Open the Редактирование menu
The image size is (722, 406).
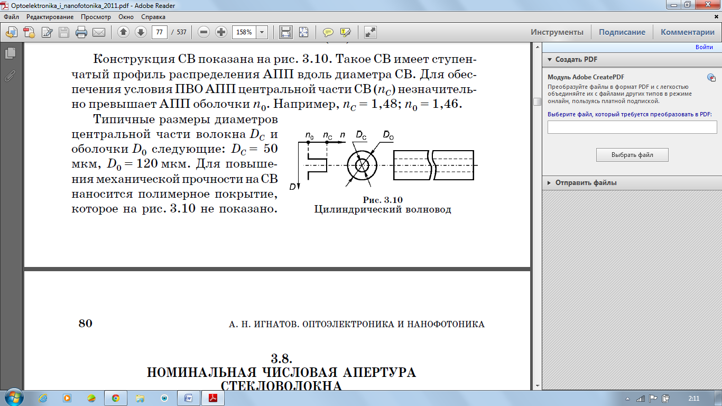[50, 17]
